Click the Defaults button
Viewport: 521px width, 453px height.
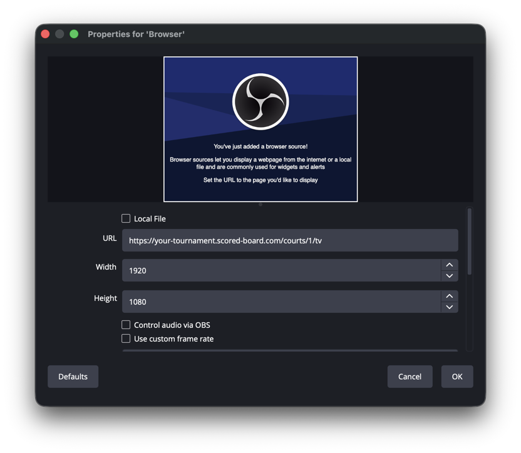point(73,377)
